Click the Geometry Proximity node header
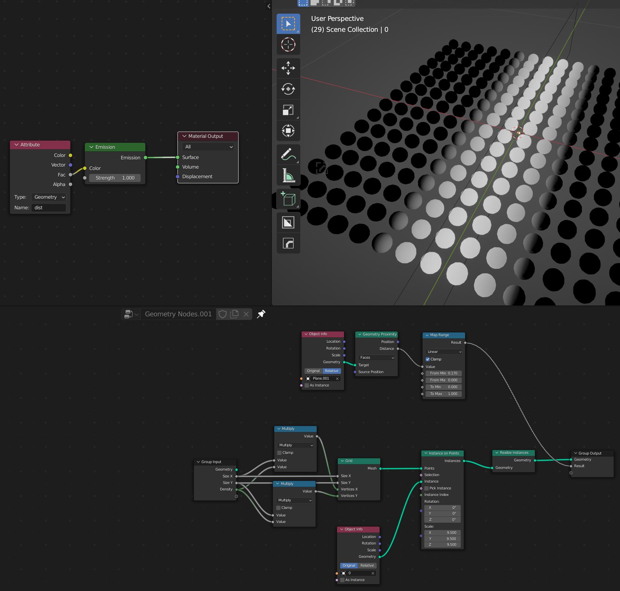 (377, 334)
